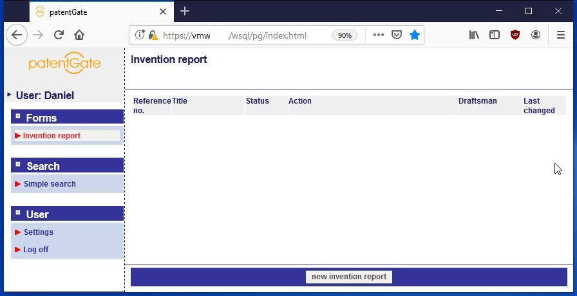Open the Invention report link
This screenshot has height=296, width=577.
[52, 136]
